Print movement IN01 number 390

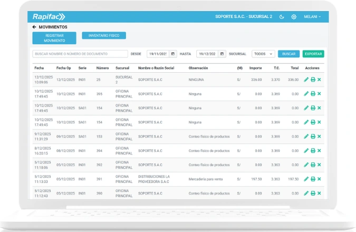(313, 194)
